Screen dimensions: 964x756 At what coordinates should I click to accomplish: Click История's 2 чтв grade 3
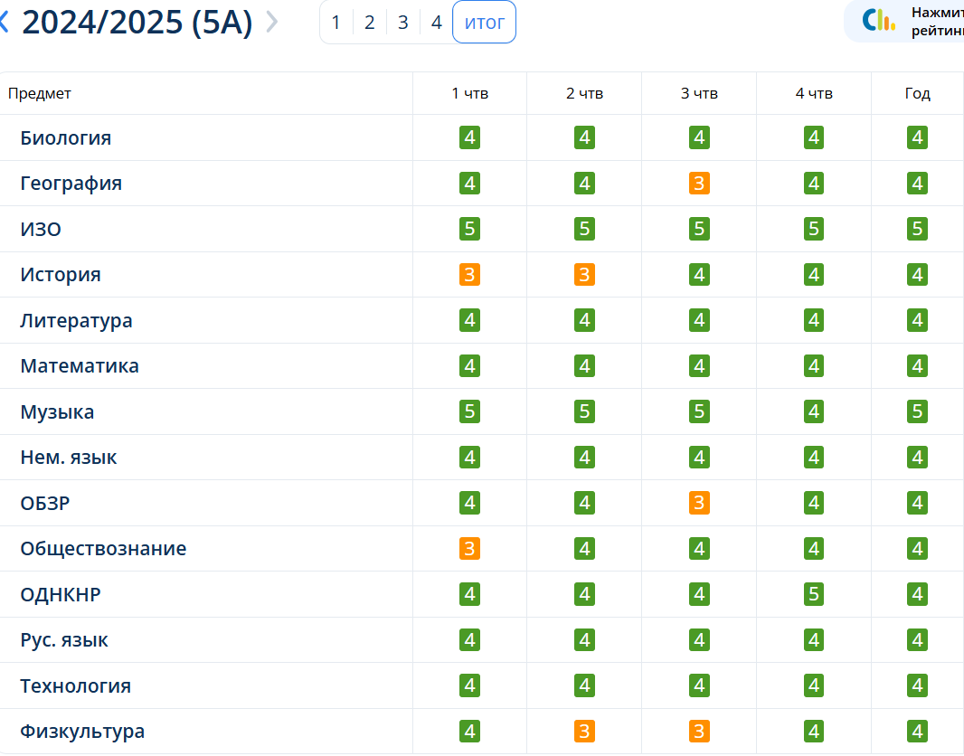585,275
